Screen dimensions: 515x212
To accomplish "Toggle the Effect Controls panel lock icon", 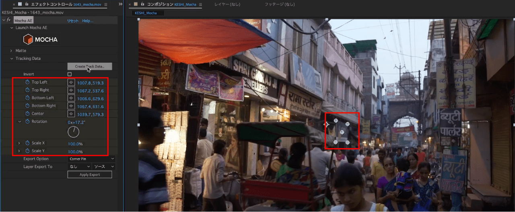I will pyautogui.click(x=27, y=4).
